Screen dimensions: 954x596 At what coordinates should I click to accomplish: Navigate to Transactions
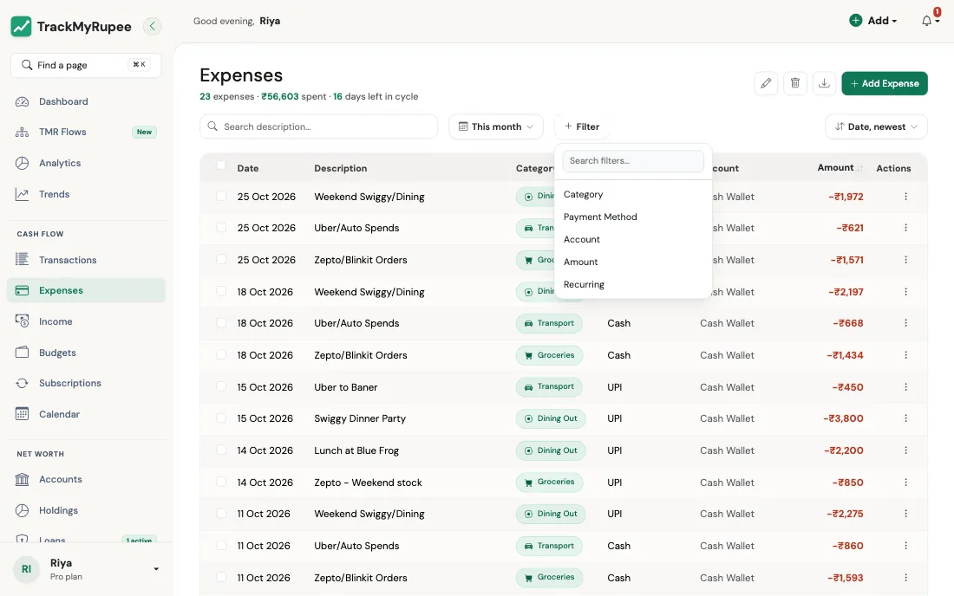click(x=86, y=260)
